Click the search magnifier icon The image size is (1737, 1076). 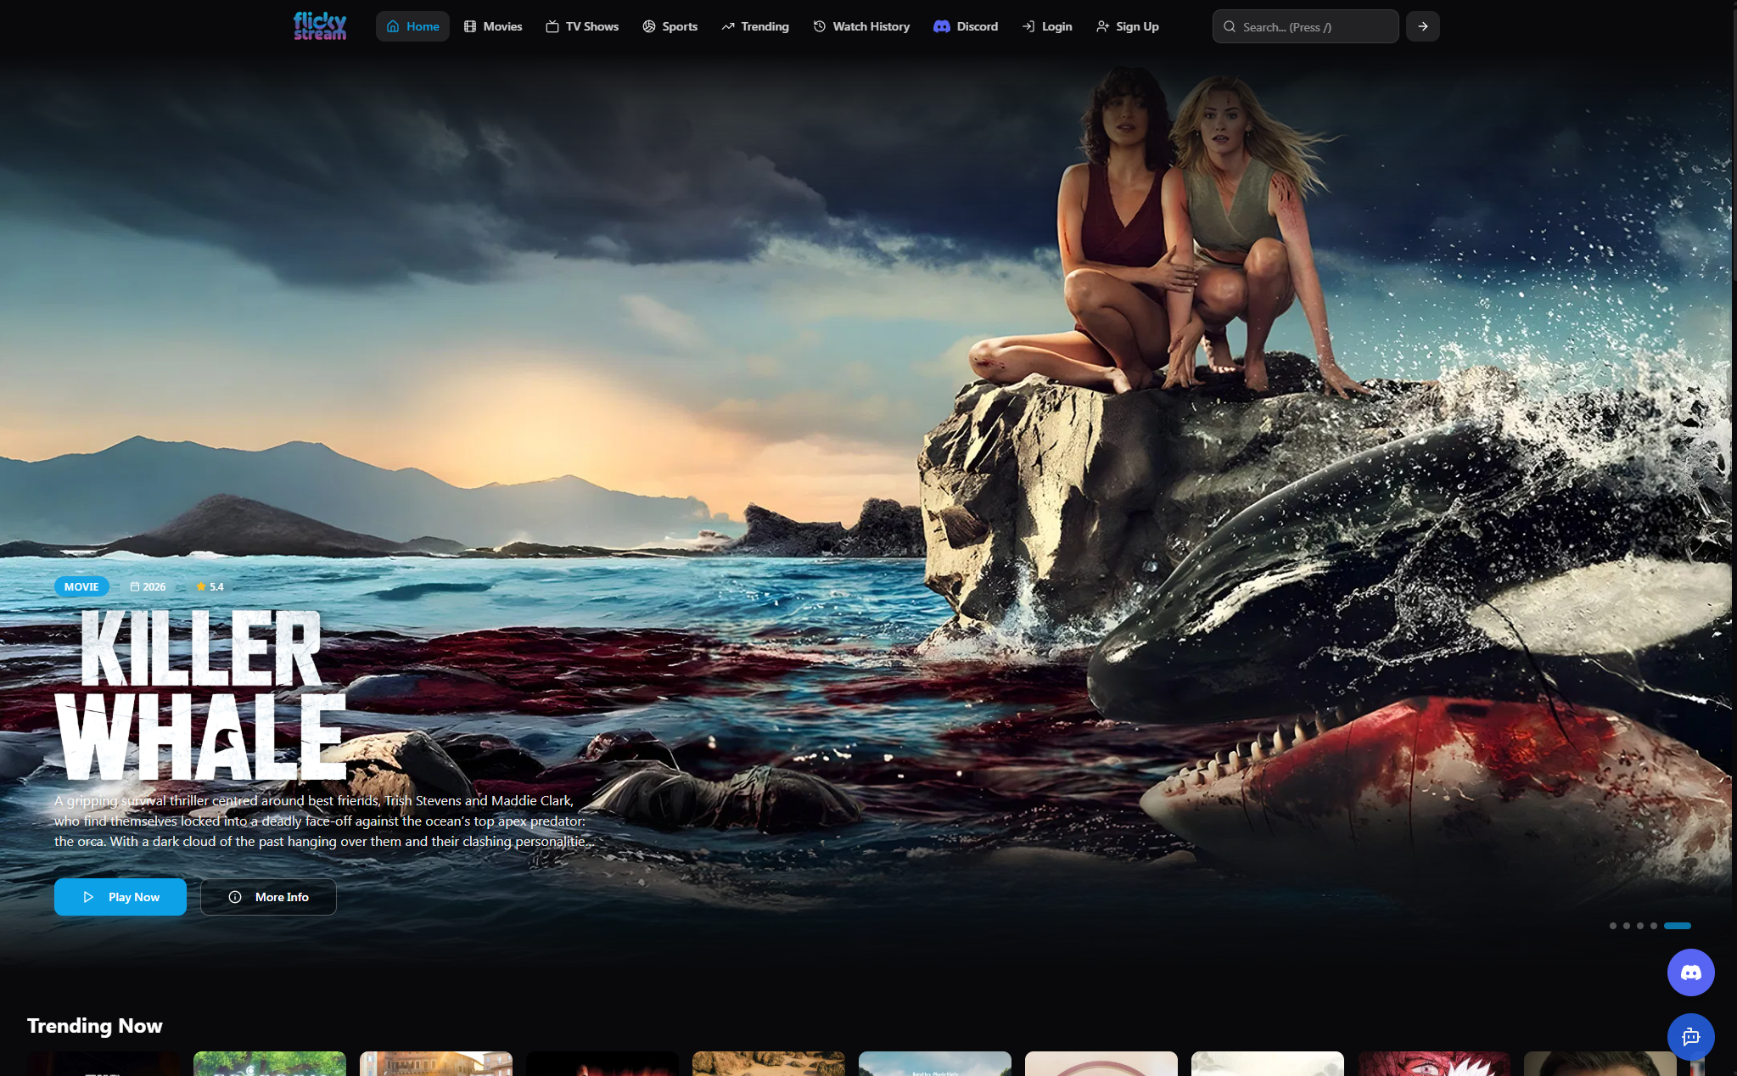coord(1229,26)
